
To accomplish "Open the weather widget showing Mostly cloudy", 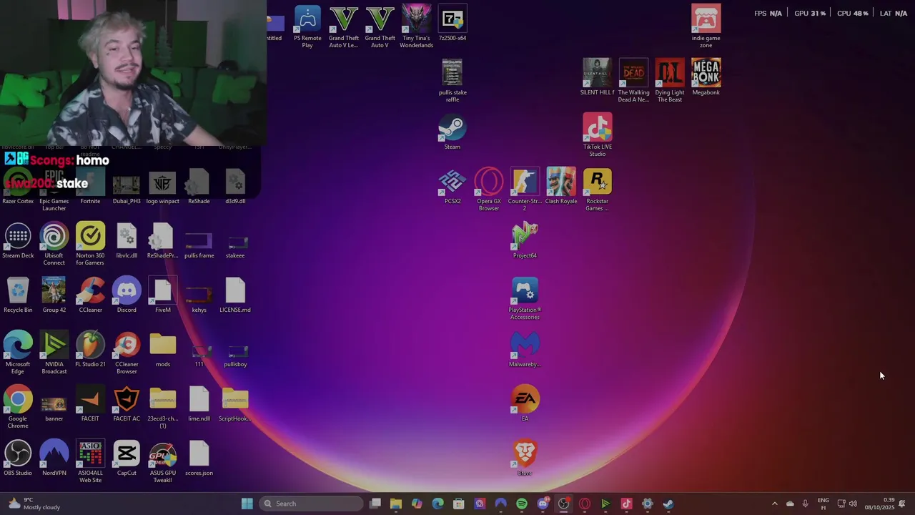I will point(34,504).
